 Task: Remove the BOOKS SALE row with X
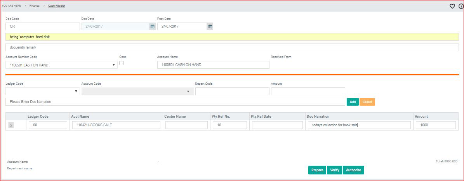[x=11, y=125]
